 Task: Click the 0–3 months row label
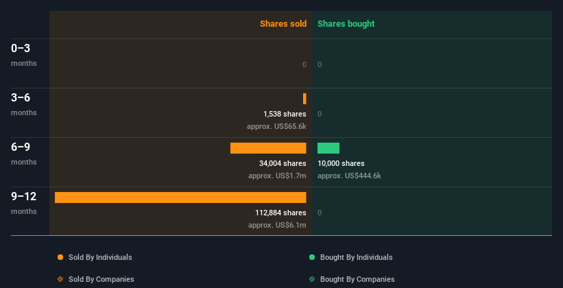24,55
